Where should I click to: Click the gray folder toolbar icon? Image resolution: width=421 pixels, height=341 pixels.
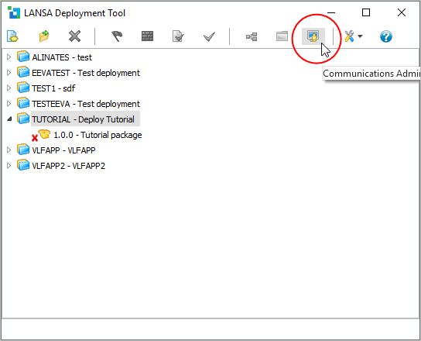pos(282,36)
